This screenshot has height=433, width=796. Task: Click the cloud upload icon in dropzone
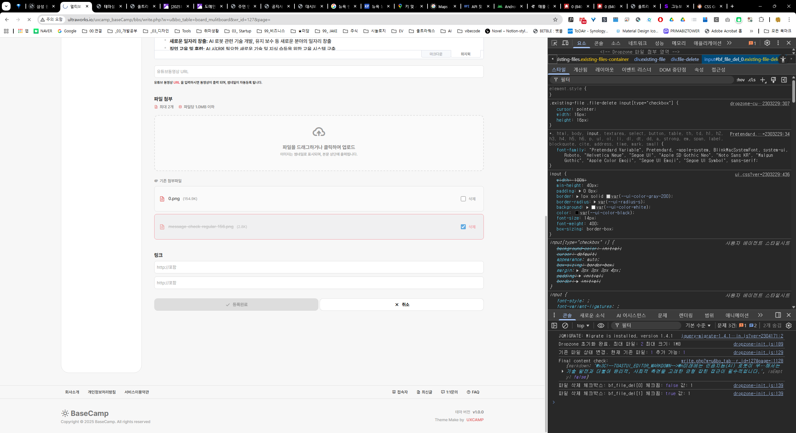[x=319, y=132]
